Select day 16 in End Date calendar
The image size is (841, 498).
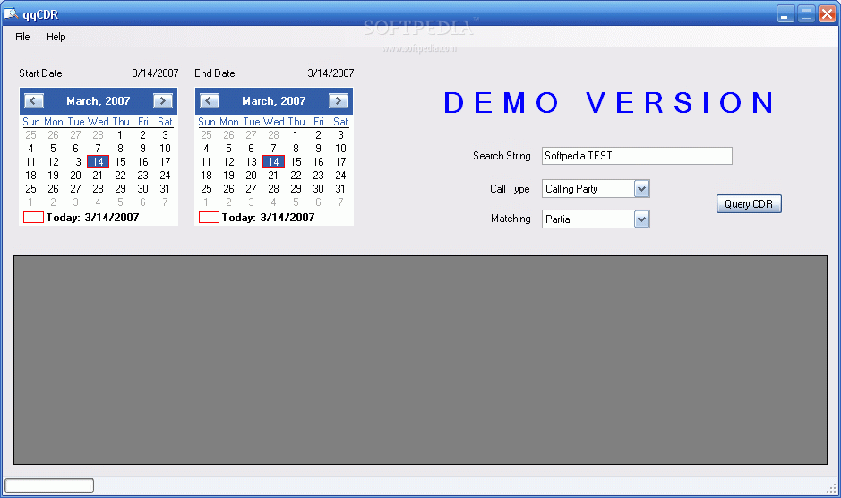tap(318, 162)
